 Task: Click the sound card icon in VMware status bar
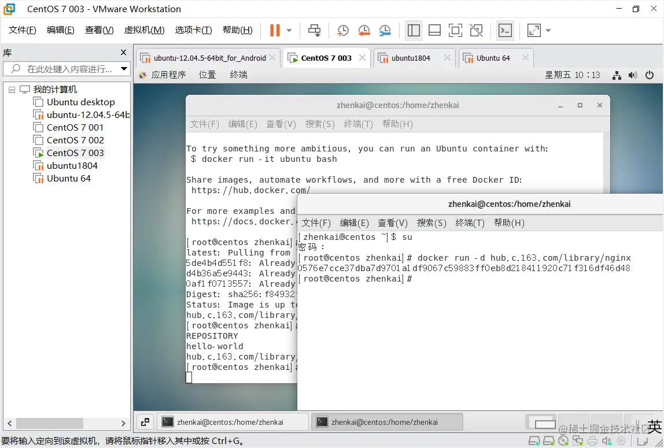[x=606, y=441]
